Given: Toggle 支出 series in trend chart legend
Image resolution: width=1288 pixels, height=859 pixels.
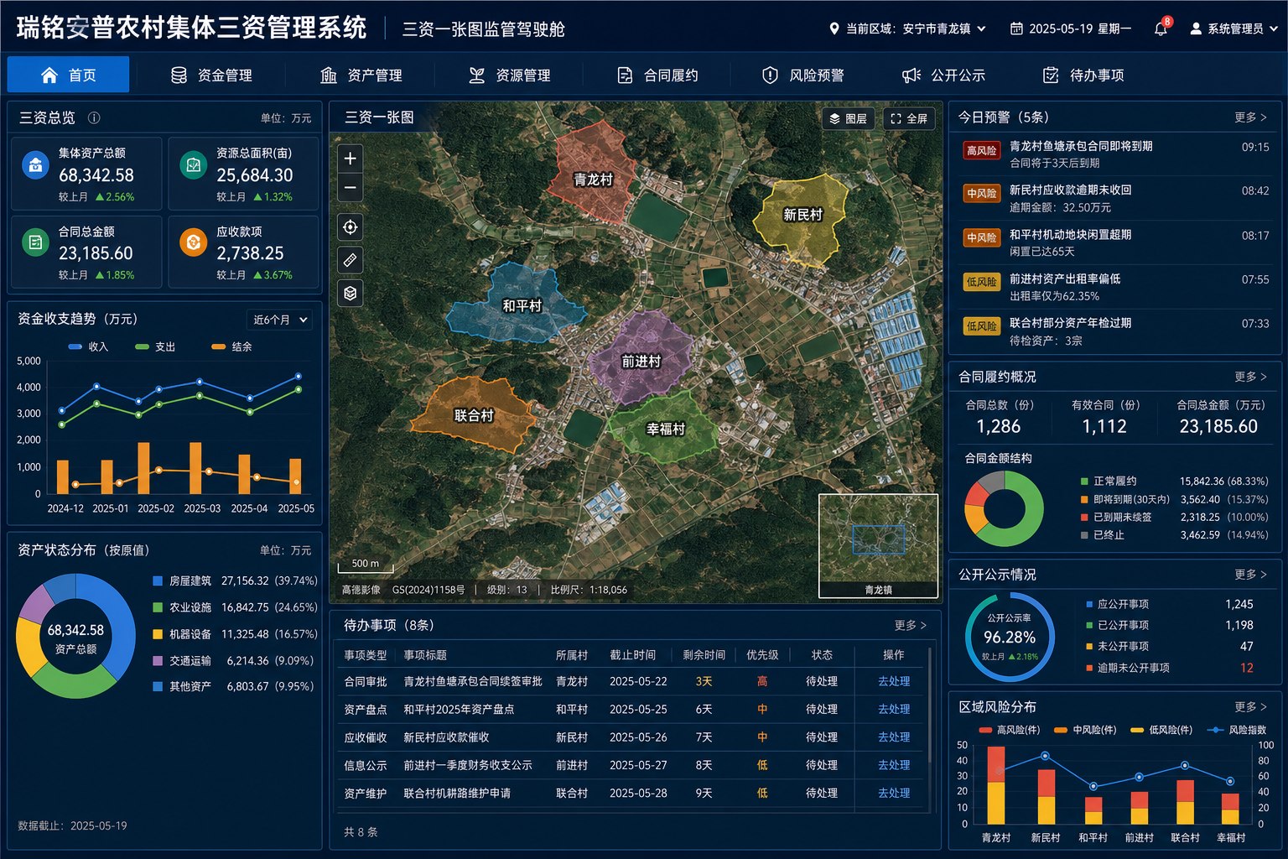Looking at the screenshot, I should pyautogui.click(x=155, y=346).
